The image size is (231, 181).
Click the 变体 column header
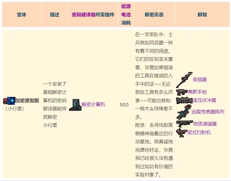(x=21, y=15)
